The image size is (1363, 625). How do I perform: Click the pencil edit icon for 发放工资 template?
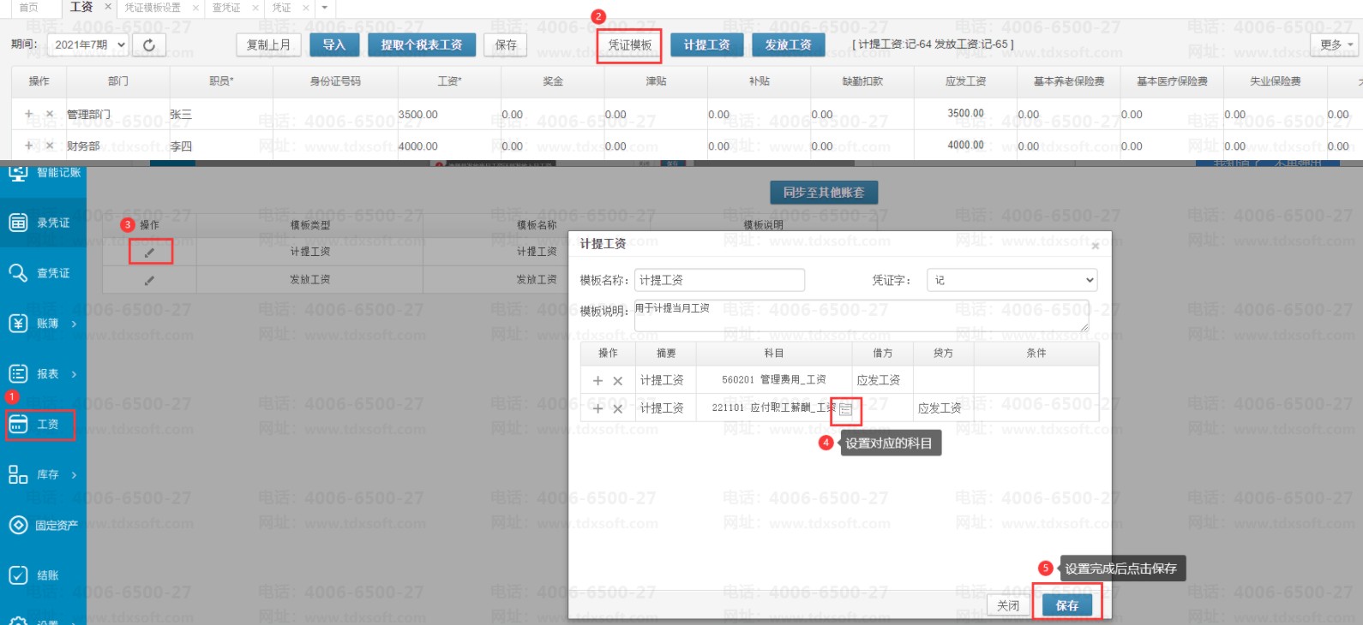click(150, 280)
